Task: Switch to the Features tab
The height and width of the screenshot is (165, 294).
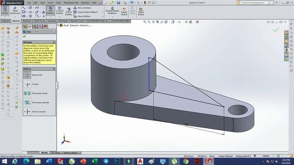Action: tap(6, 21)
